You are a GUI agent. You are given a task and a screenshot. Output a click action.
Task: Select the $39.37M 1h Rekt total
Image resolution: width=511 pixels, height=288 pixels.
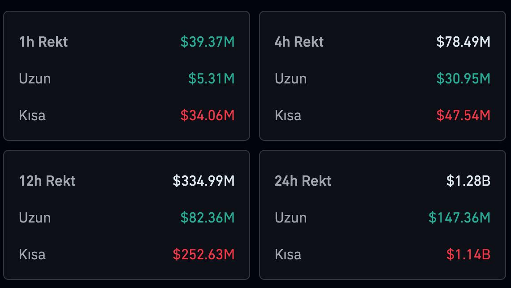(208, 42)
